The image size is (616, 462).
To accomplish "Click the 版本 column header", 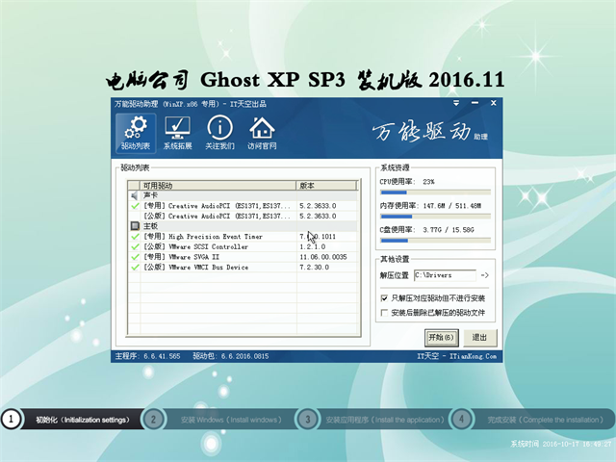I will [x=326, y=186].
